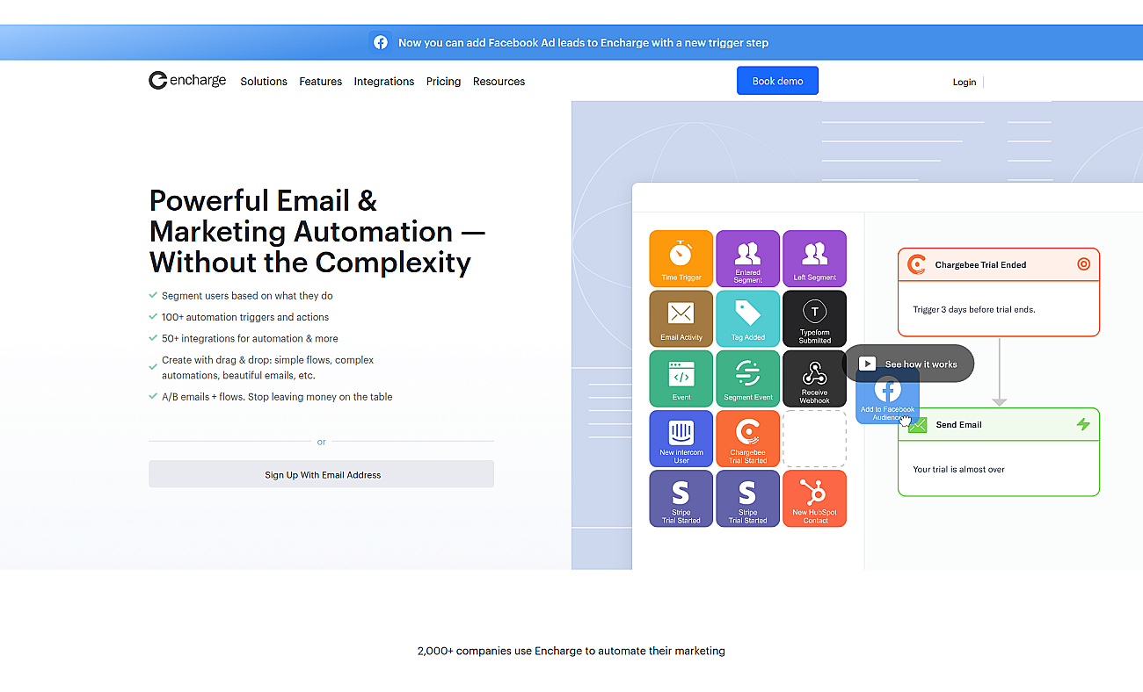The image size is (1143, 692).
Task: Click the Login link
Action: click(x=965, y=82)
